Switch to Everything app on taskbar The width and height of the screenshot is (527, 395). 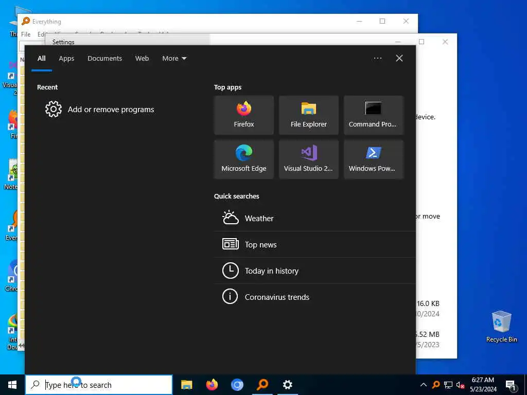pyautogui.click(x=262, y=385)
